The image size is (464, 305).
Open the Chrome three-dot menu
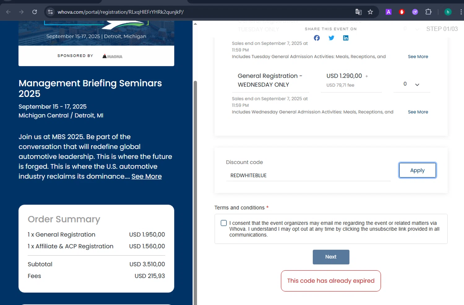tap(461, 12)
